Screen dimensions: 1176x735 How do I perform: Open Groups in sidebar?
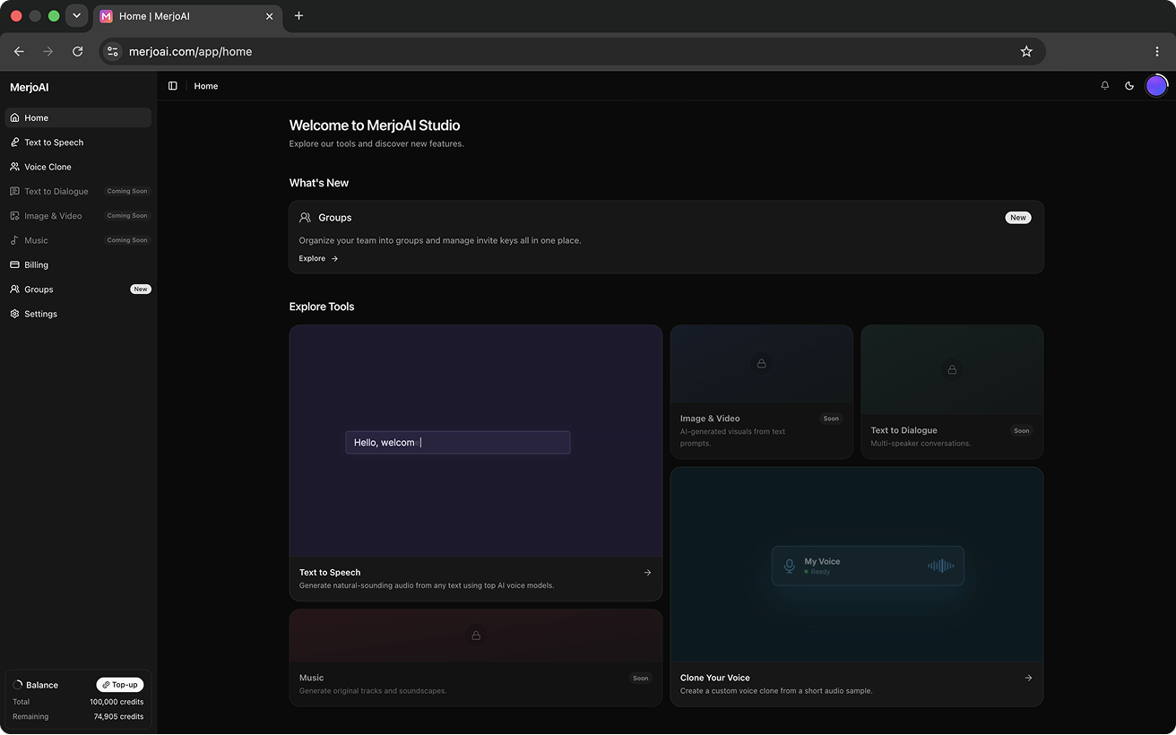coord(78,290)
